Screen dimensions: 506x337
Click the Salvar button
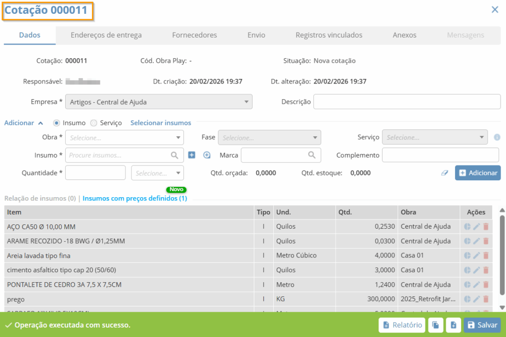(x=481, y=325)
